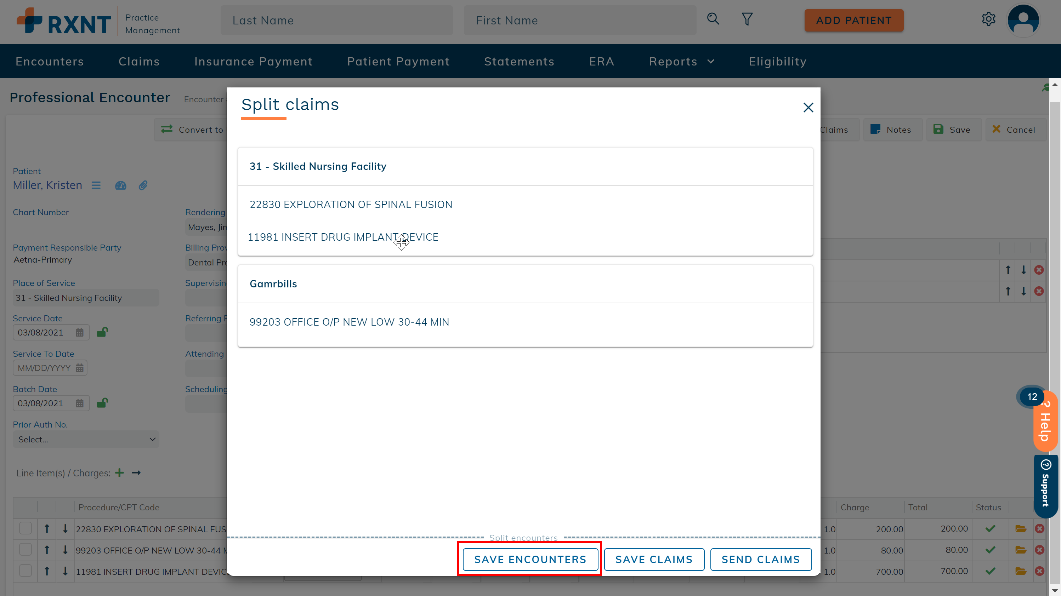Open Patient Payment section

(398, 61)
